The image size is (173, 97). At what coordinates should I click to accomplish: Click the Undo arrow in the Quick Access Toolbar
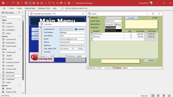(x=13, y=3)
